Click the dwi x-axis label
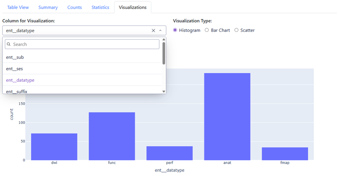338x182 pixels. click(x=54, y=163)
